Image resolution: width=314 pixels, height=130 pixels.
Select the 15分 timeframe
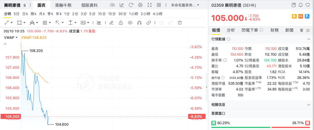click(x=112, y=14)
